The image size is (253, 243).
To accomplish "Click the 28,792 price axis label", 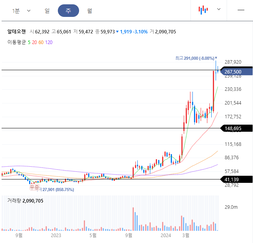I will point(231,185).
